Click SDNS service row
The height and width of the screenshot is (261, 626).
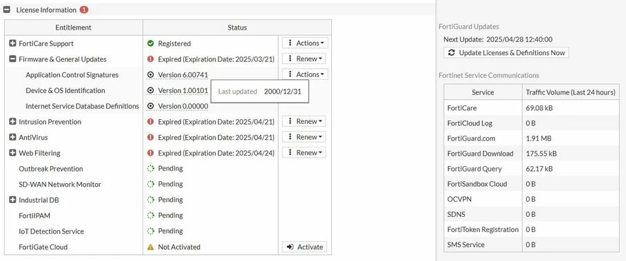point(532,214)
